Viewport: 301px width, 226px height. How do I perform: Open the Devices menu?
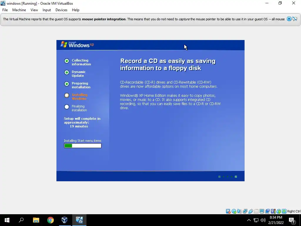61,10
